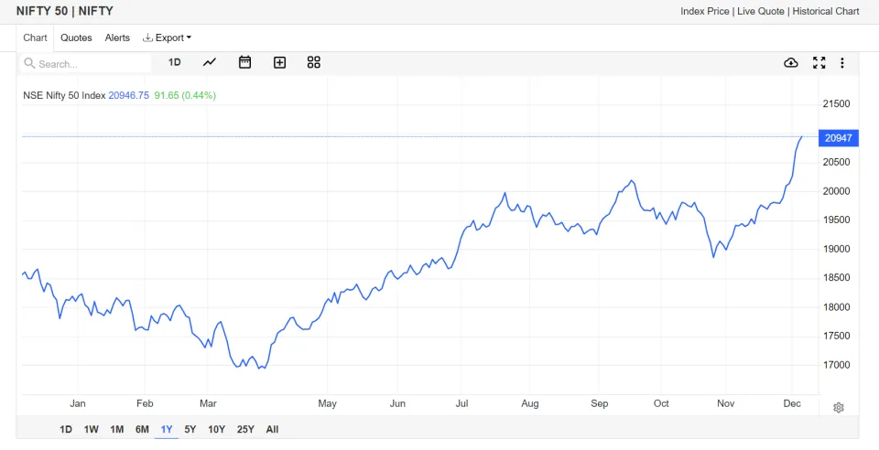Select the 5Y time range
This screenshot has width=879, height=450.
tap(190, 429)
